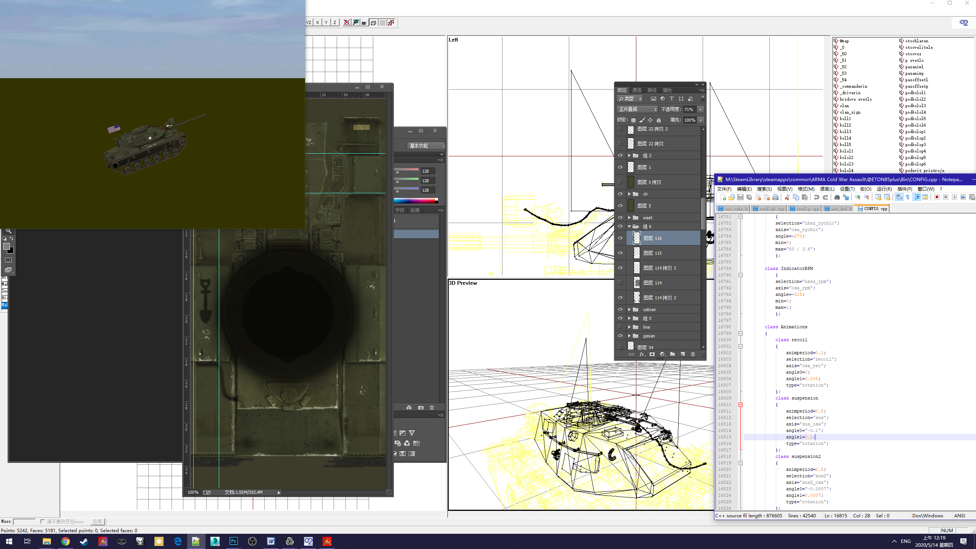Switch to the set_vehc.h tab

tap(733, 209)
